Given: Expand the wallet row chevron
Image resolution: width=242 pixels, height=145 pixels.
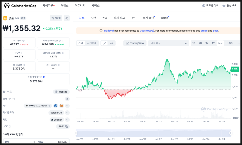Looking at the screenshot, I should [67, 120].
